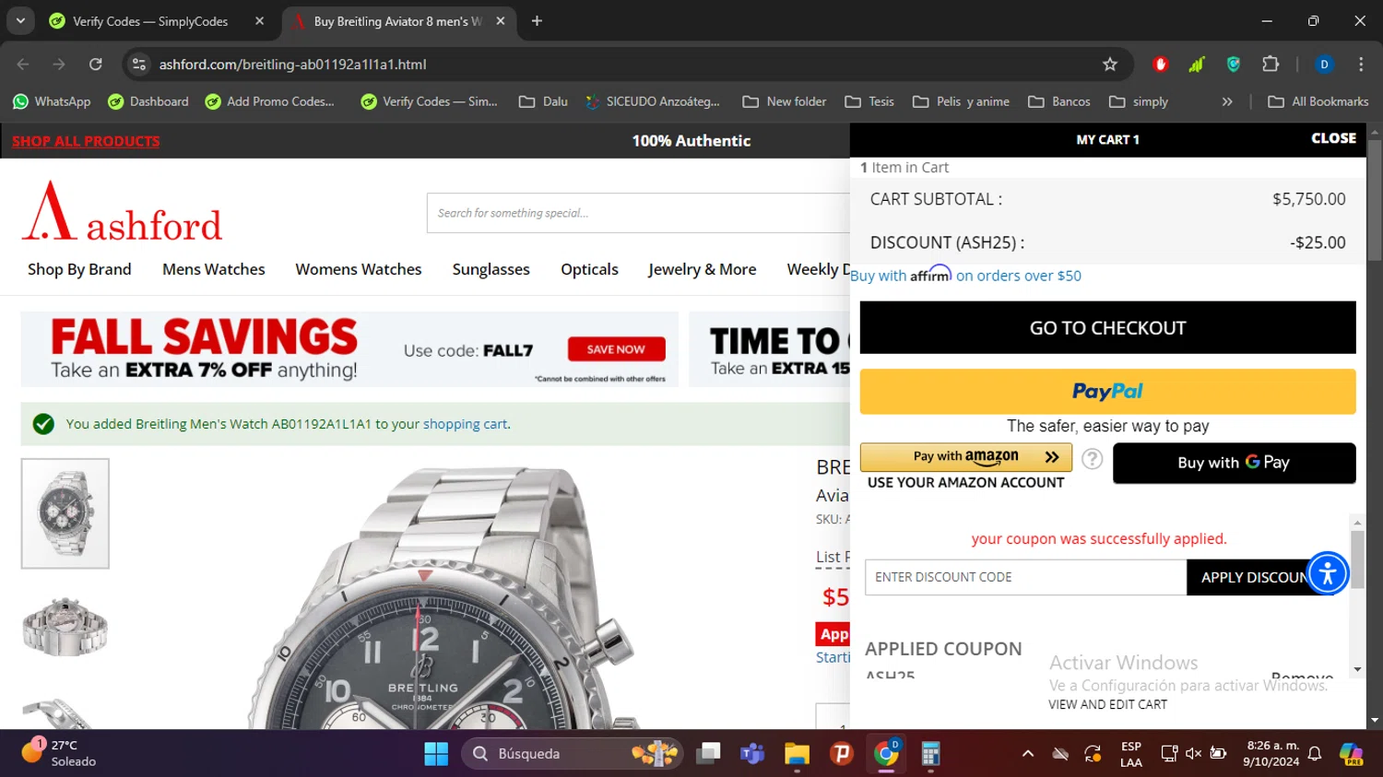Screen dimensions: 1383x777
Task: Click Buy with Affirm link
Action: point(965,276)
